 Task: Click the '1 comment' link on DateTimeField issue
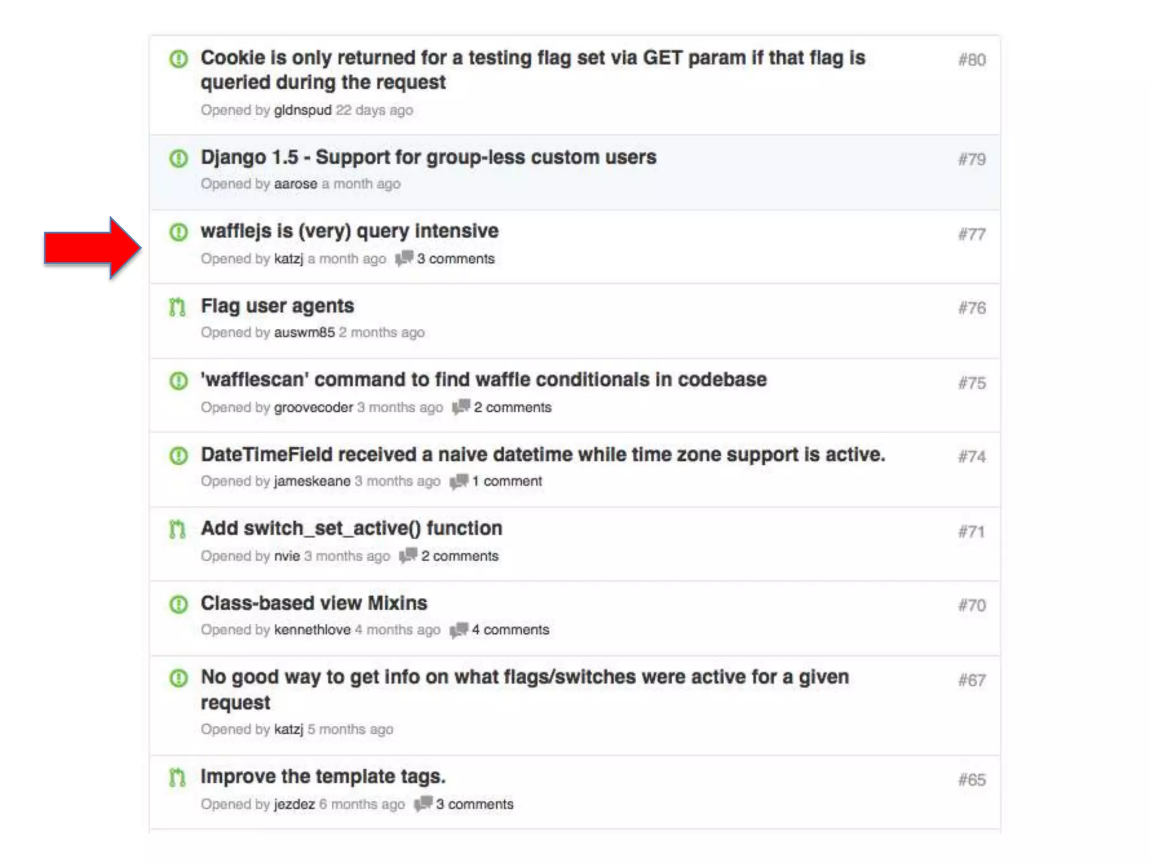pos(506,482)
